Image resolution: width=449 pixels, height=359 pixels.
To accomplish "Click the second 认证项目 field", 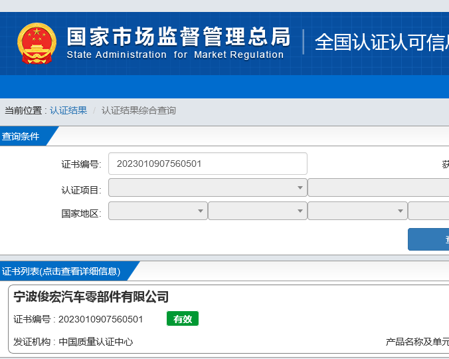I will coord(378,187).
